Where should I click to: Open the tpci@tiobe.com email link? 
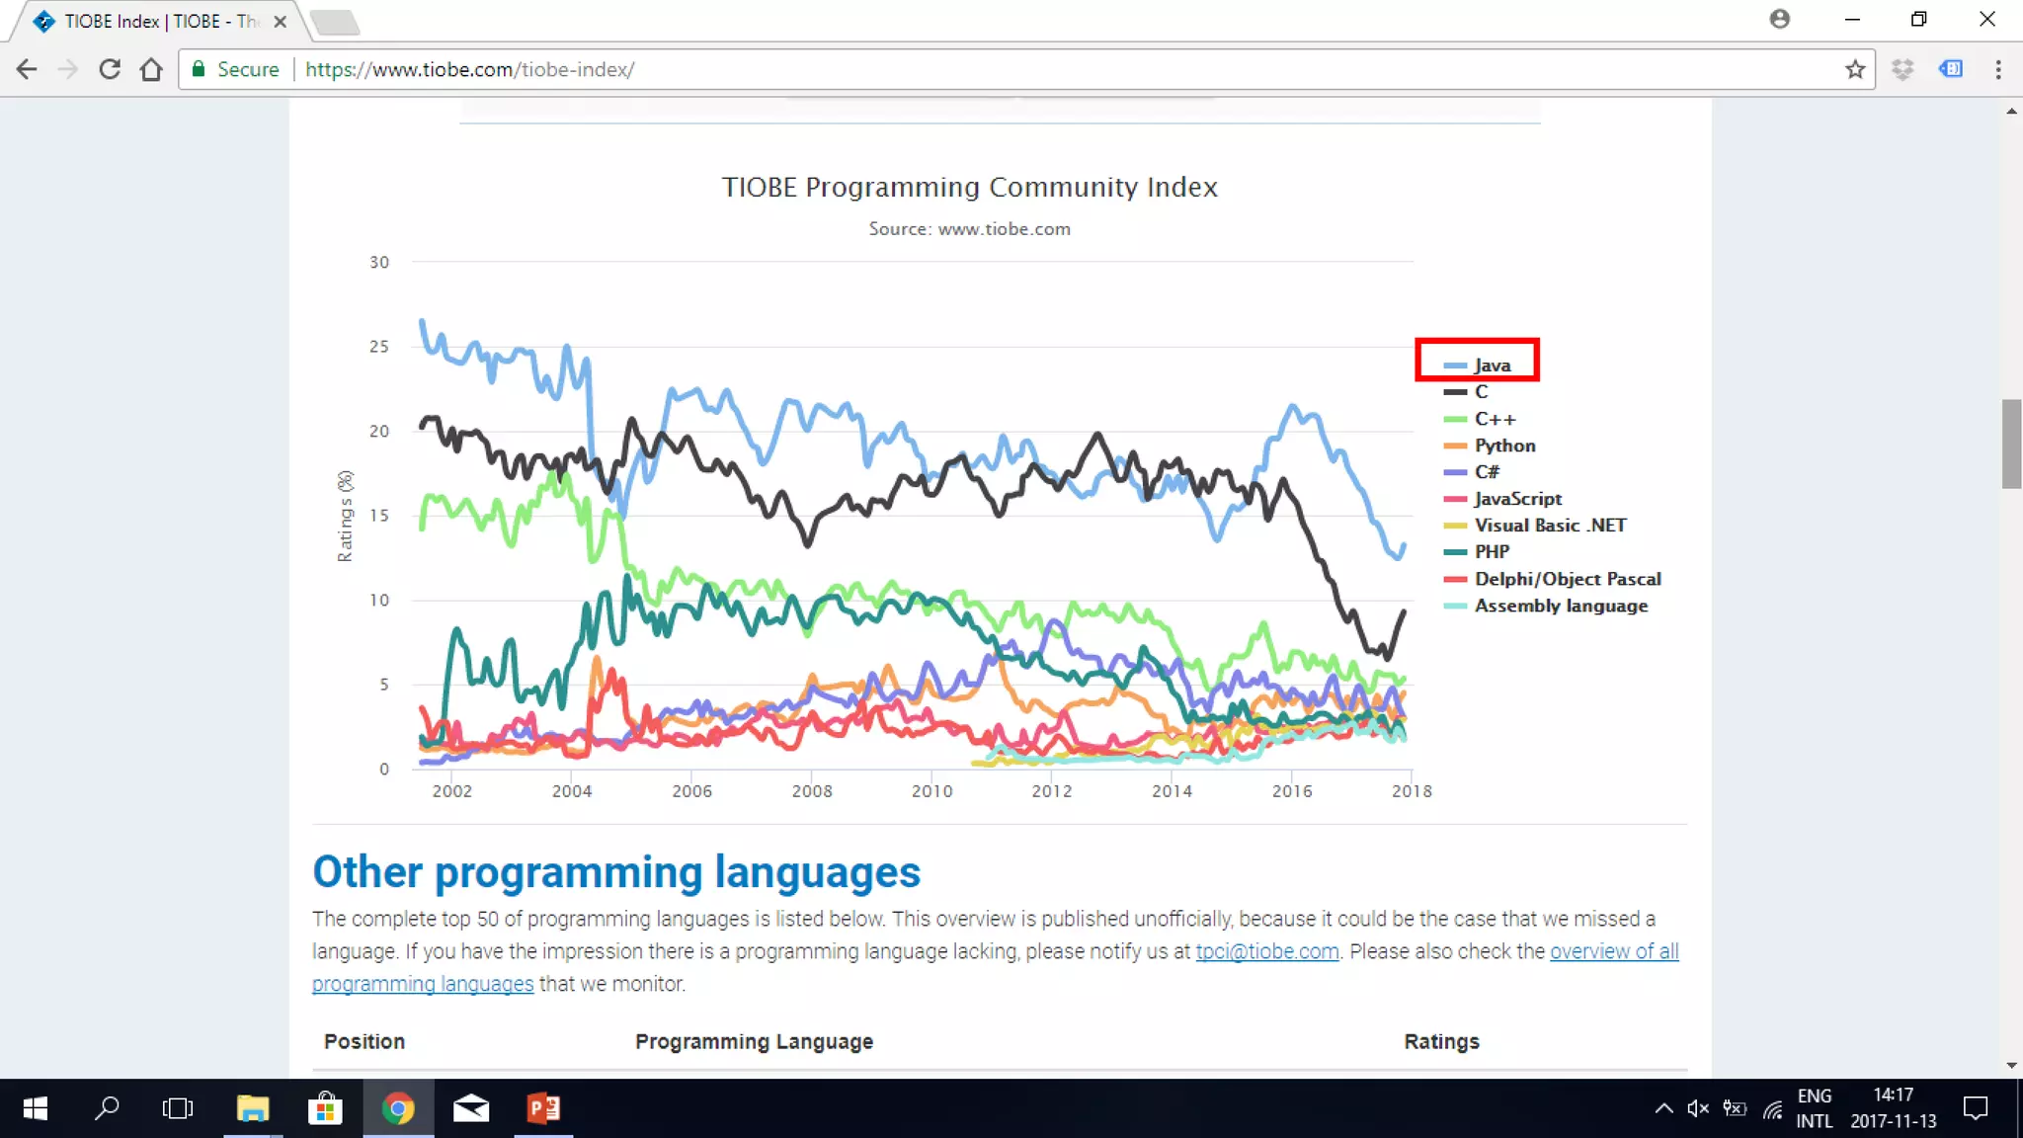pos(1266,951)
